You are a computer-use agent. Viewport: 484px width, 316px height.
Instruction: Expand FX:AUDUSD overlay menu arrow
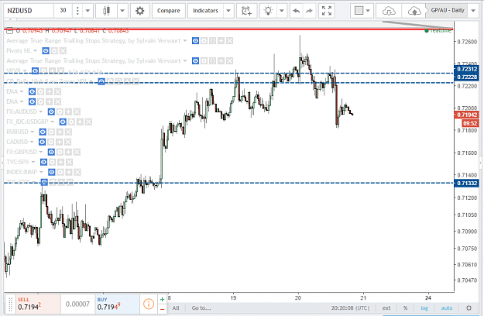[41, 112]
